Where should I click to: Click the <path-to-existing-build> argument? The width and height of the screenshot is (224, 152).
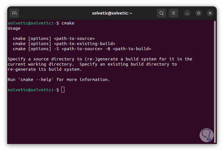(x=84, y=44)
